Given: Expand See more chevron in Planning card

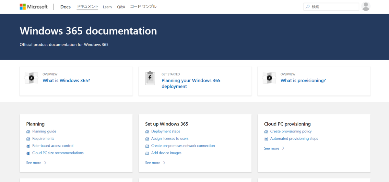Looking at the screenshot, I should [x=45, y=163].
